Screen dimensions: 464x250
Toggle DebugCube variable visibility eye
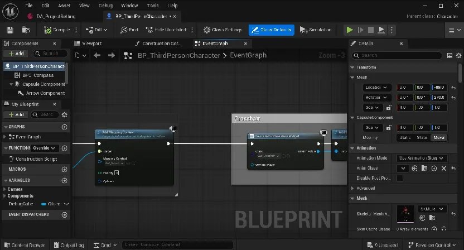[66, 204]
